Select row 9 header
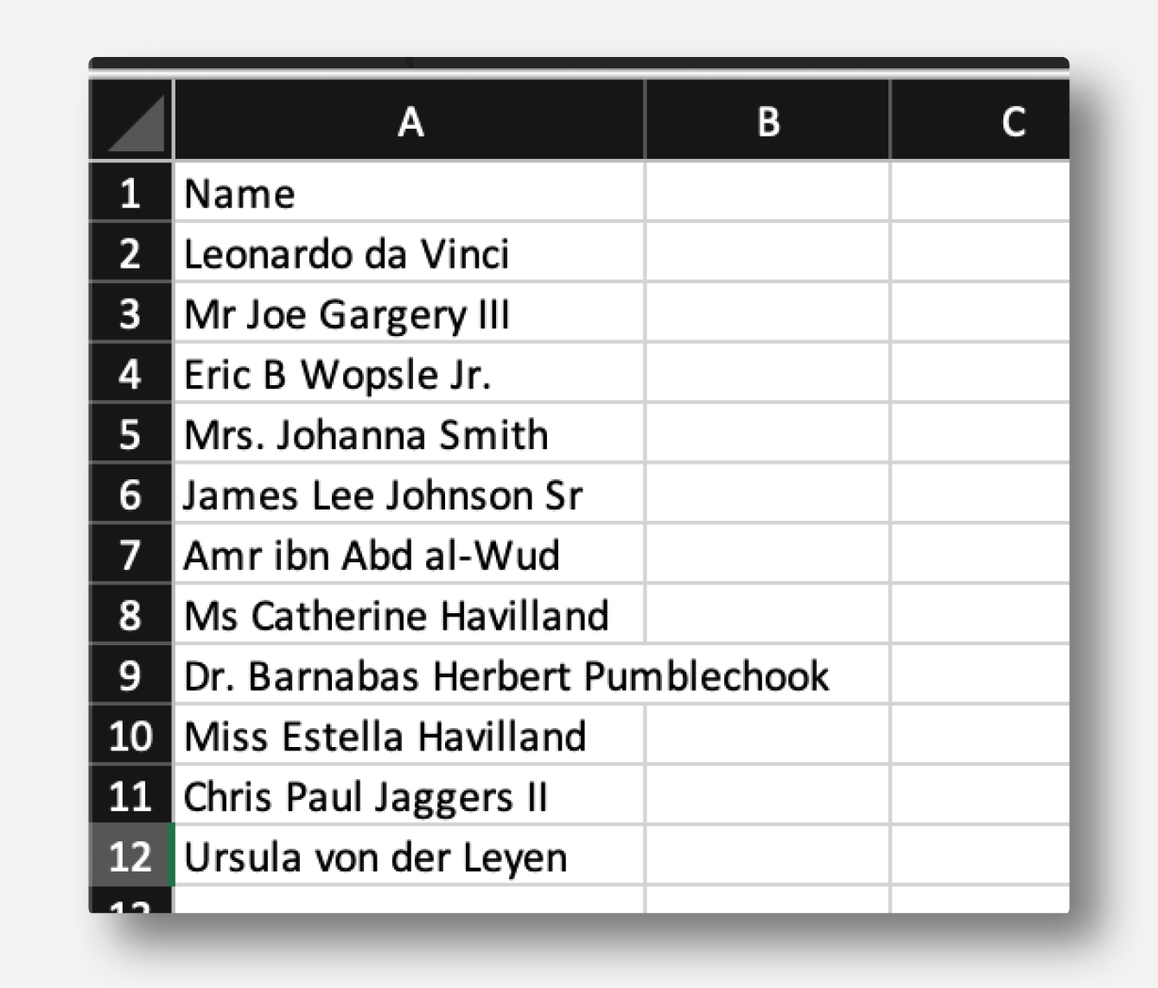Screen dimensions: 1158x988 pos(130,675)
